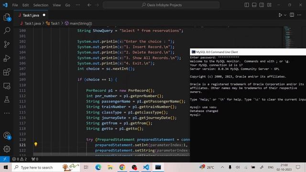Show additional activity bar views ellipsis

point(7,113)
